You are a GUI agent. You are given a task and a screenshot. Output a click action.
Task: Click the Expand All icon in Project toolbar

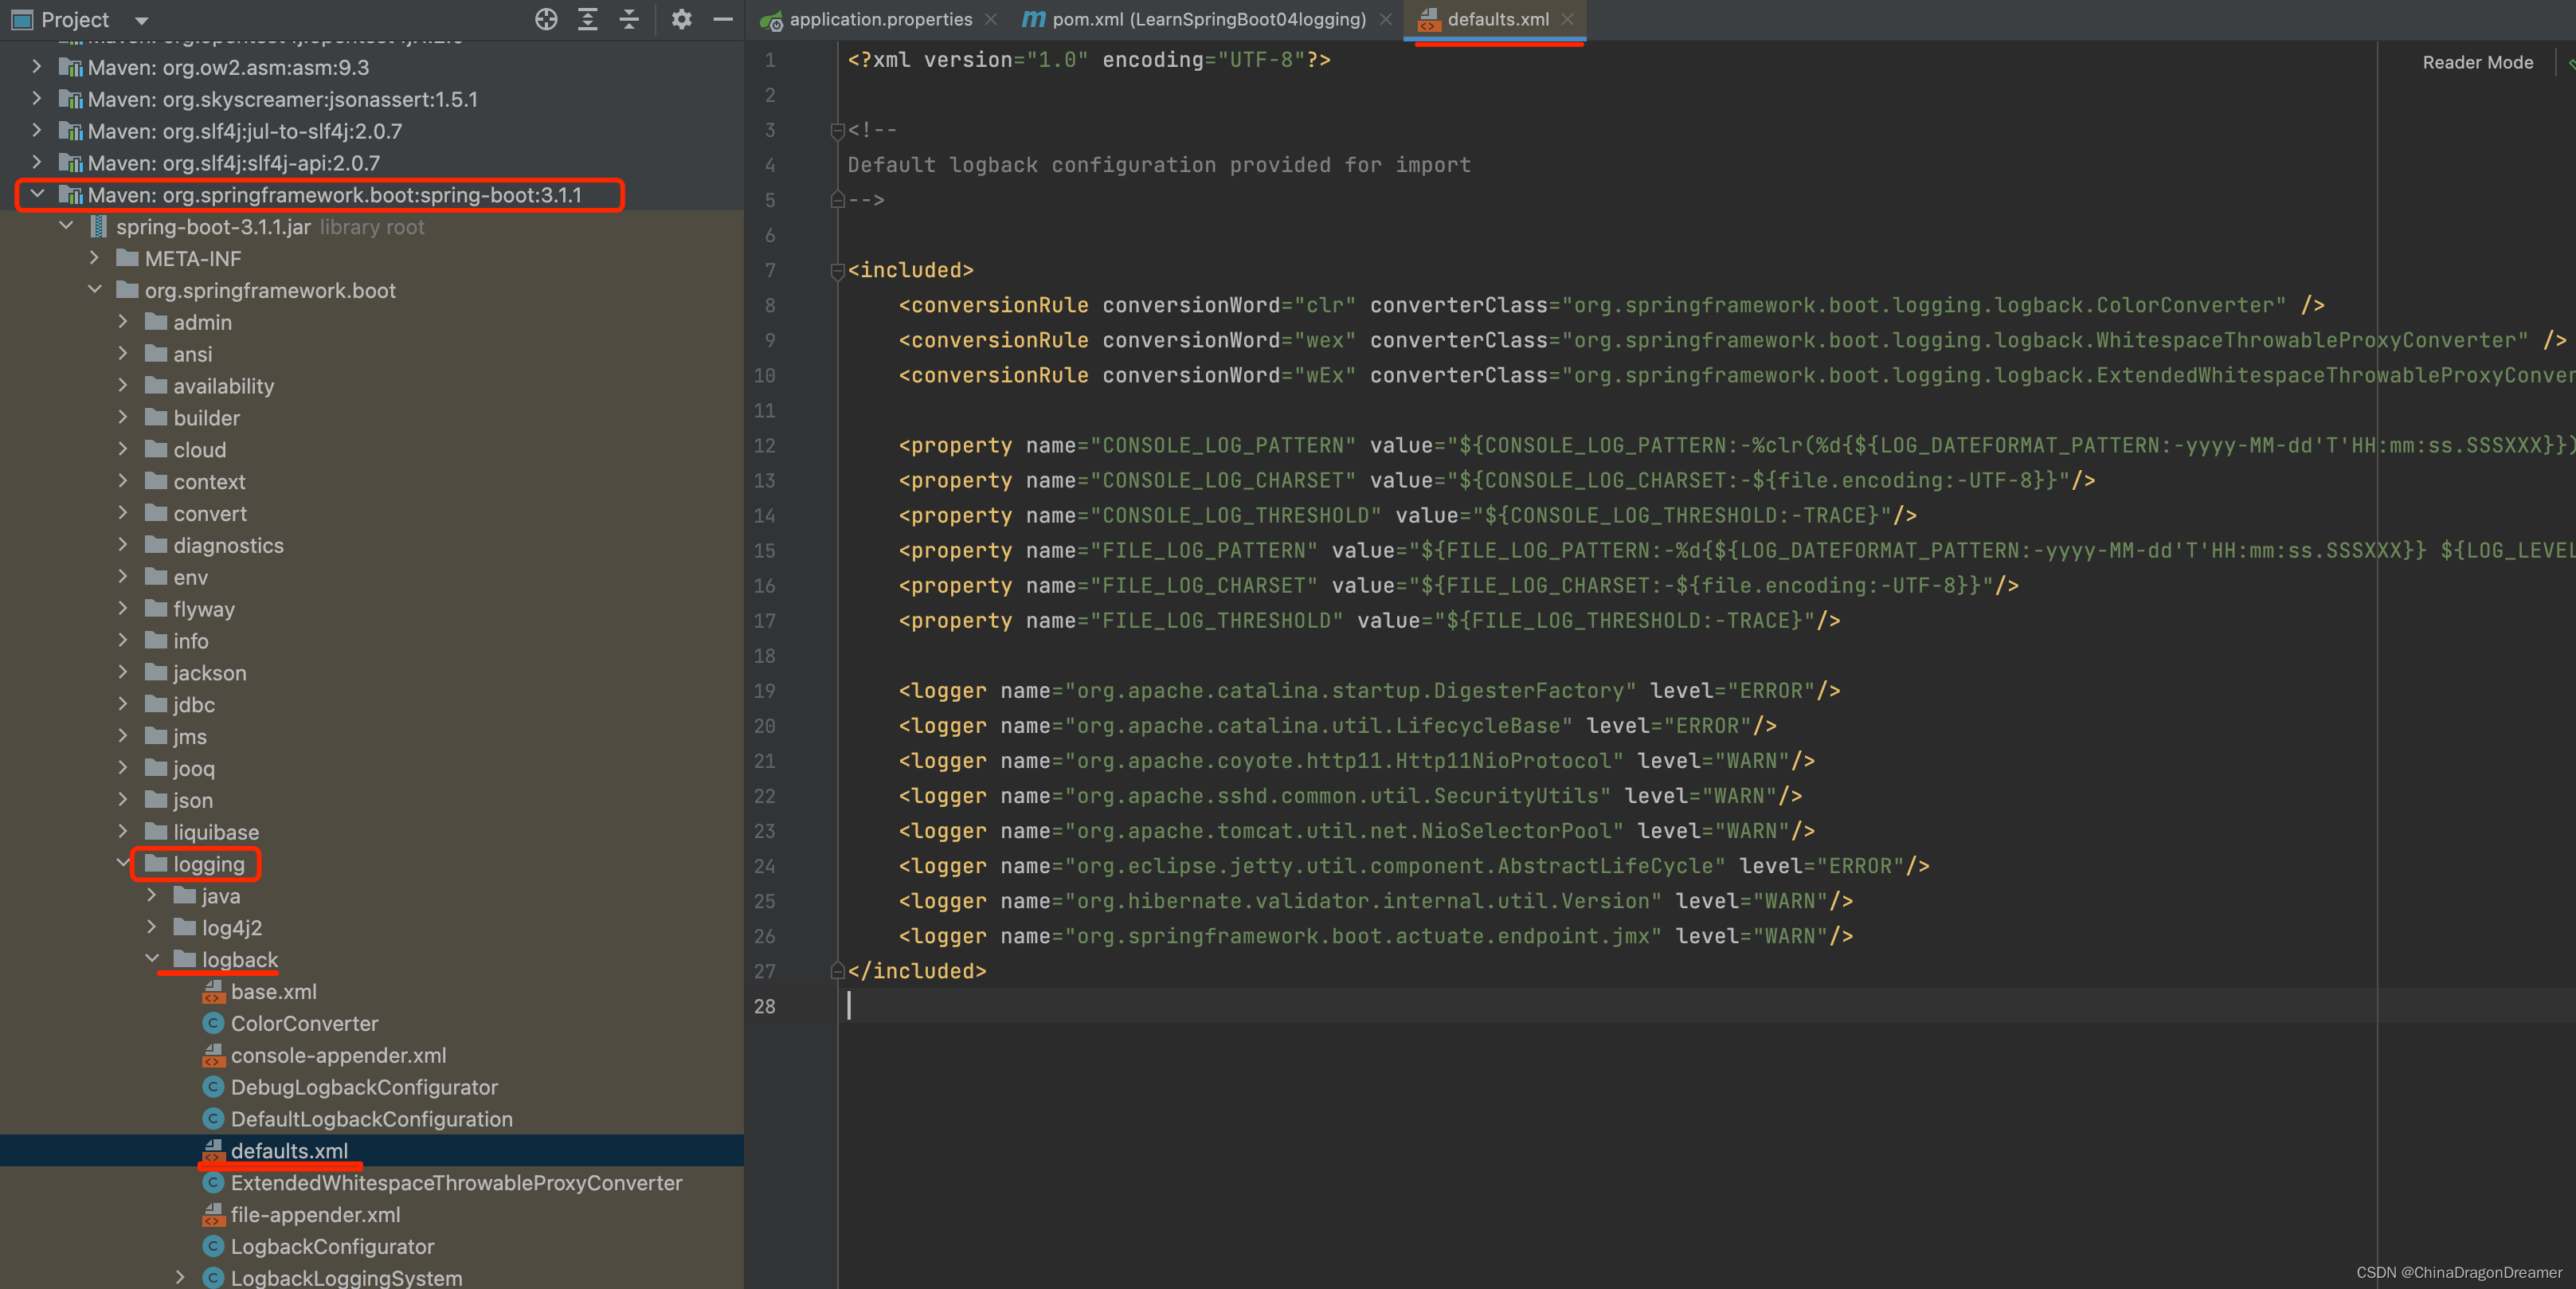pyautogui.click(x=588, y=19)
